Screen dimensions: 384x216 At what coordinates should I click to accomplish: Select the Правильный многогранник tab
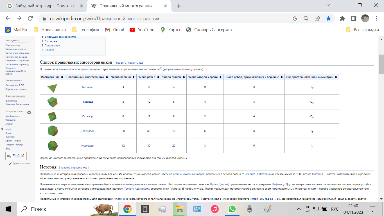pos(129,6)
